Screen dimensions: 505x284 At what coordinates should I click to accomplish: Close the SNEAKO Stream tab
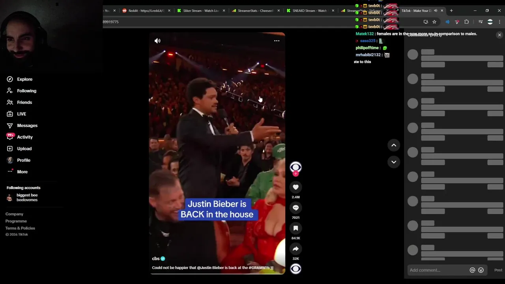[x=333, y=11]
